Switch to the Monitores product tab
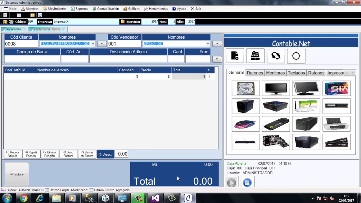Image resolution: width=361 pixels, height=203 pixels. coord(275,73)
